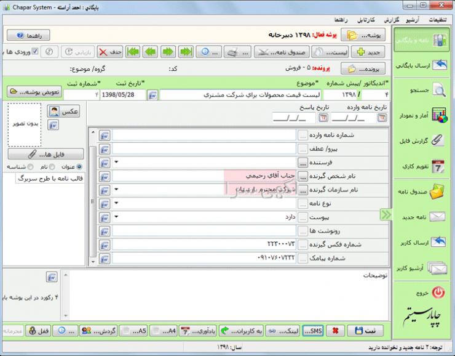Expand the sender (فرستنده) dropdown arrow
Viewport: 455px width, 356px height.
[x=116, y=163]
